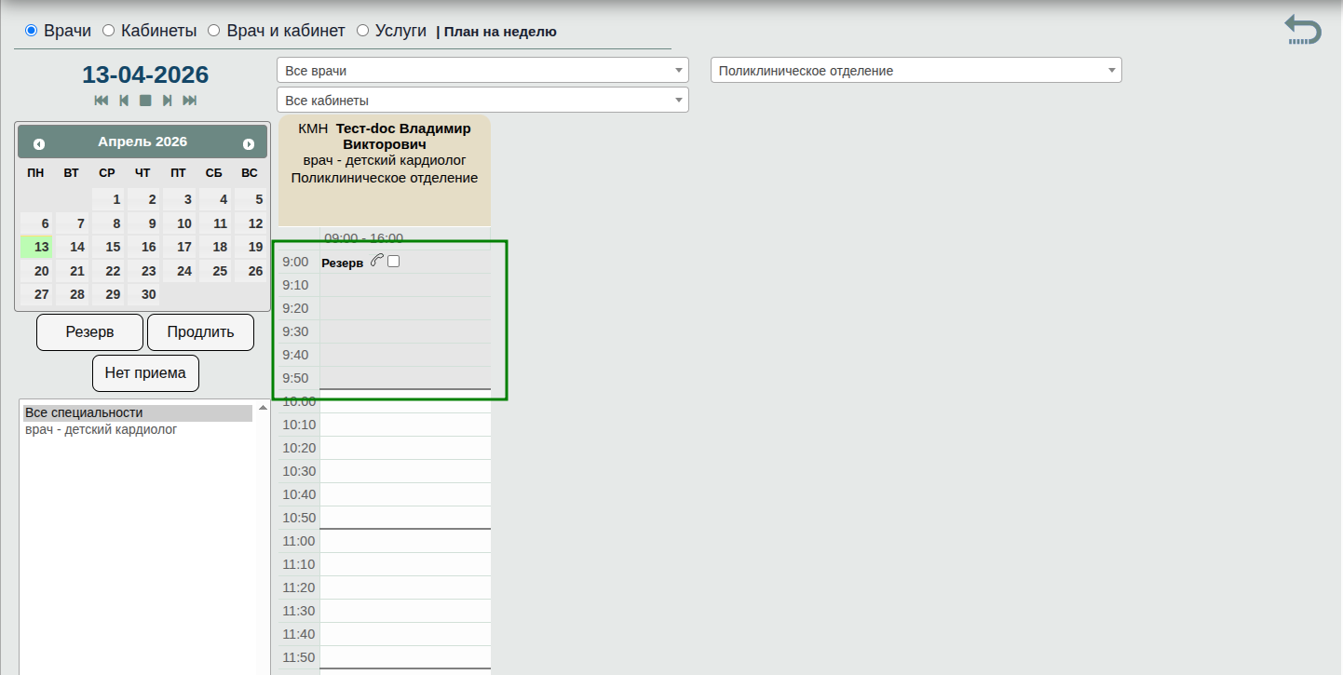Choose the Врач и кабинет radio button
The width and height of the screenshot is (1343, 675).
tap(213, 31)
